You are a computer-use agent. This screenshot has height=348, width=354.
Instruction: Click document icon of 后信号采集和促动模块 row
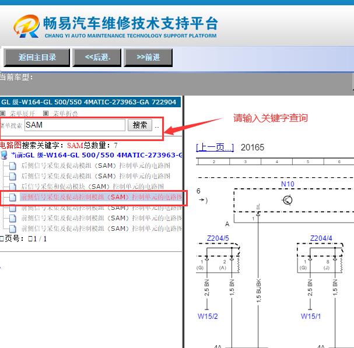click(x=12, y=187)
